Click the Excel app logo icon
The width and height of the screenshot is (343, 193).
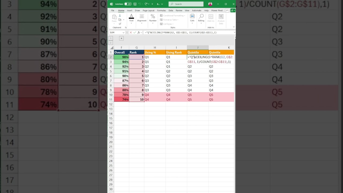[111, 4]
